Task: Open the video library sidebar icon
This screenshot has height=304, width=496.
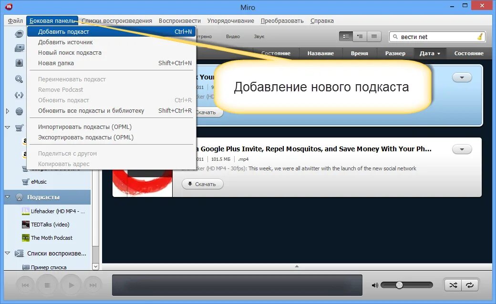Action: tap(19, 48)
